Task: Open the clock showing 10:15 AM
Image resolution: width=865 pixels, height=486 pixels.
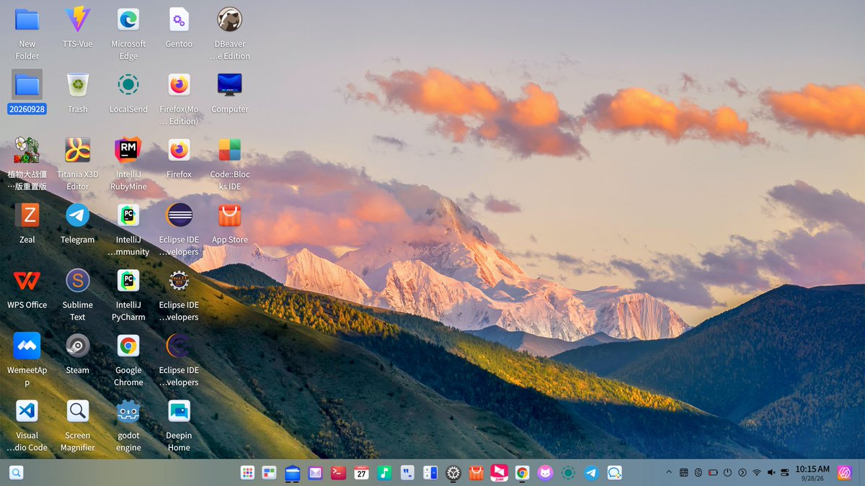Action: point(812,473)
